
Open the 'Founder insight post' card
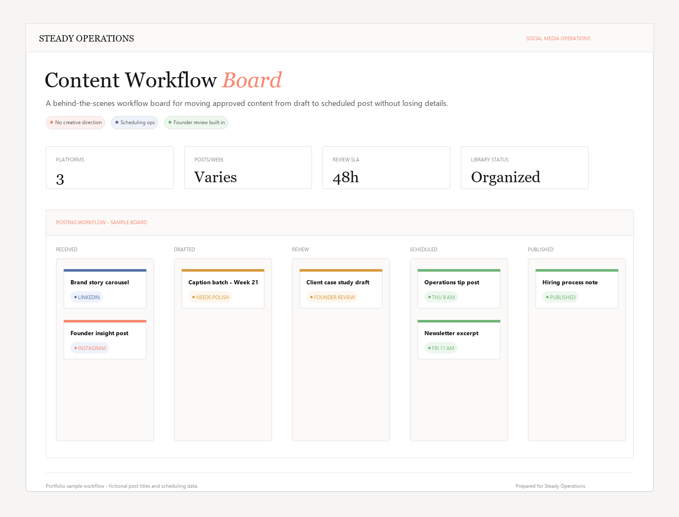(x=105, y=339)
